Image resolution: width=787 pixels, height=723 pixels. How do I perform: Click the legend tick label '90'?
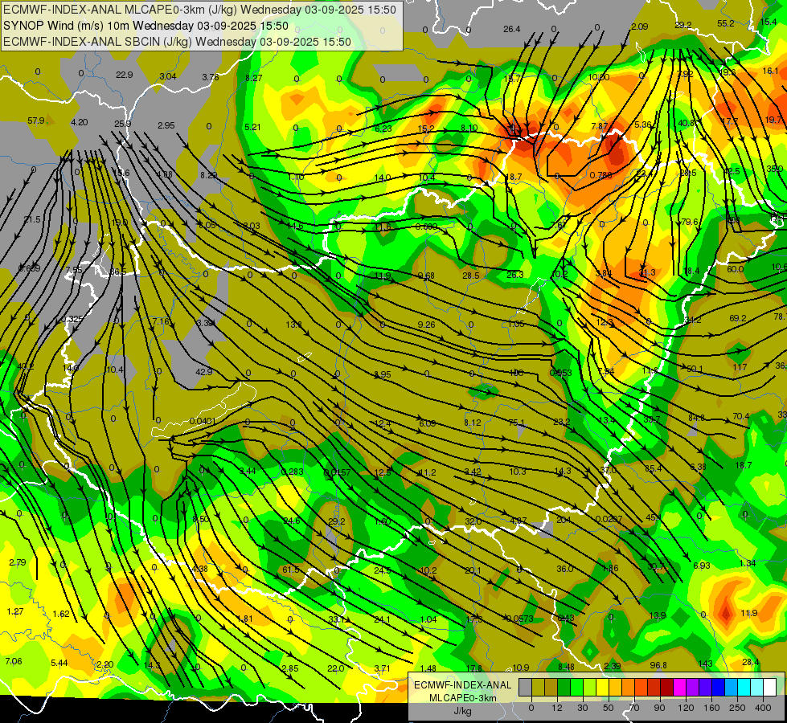pos(659,708)
